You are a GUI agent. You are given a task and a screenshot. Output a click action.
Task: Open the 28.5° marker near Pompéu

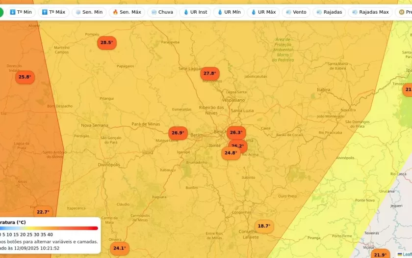(106, 43)
